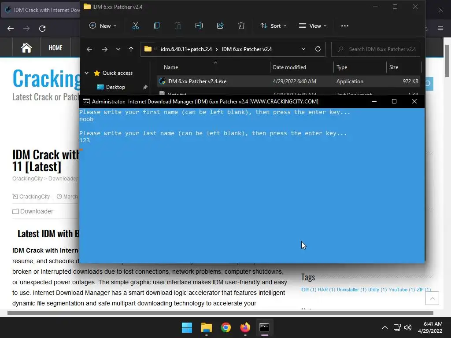Screen dimensions: 451x338
Task: Click the IDM (1) tag link
Action: [x=309, y=290]
